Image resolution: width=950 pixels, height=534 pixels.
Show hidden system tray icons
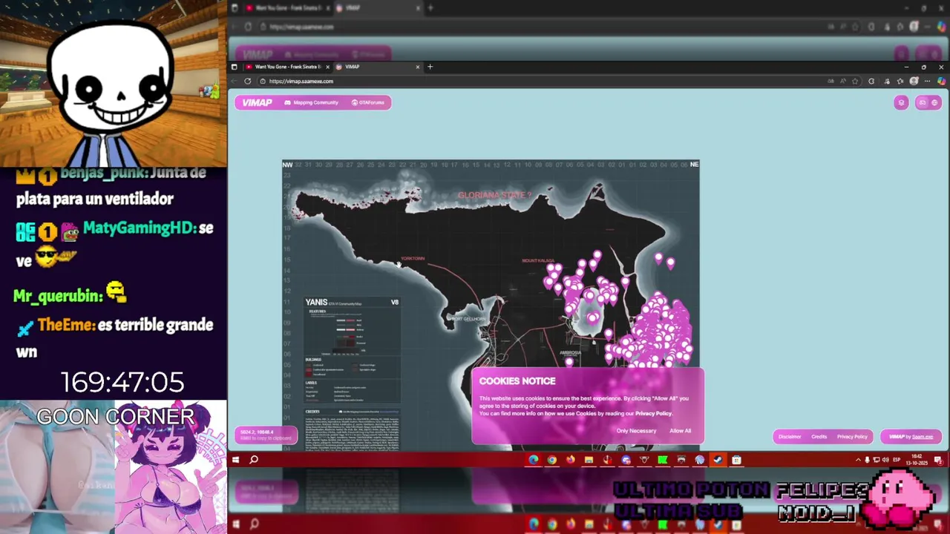coord(858,460)
